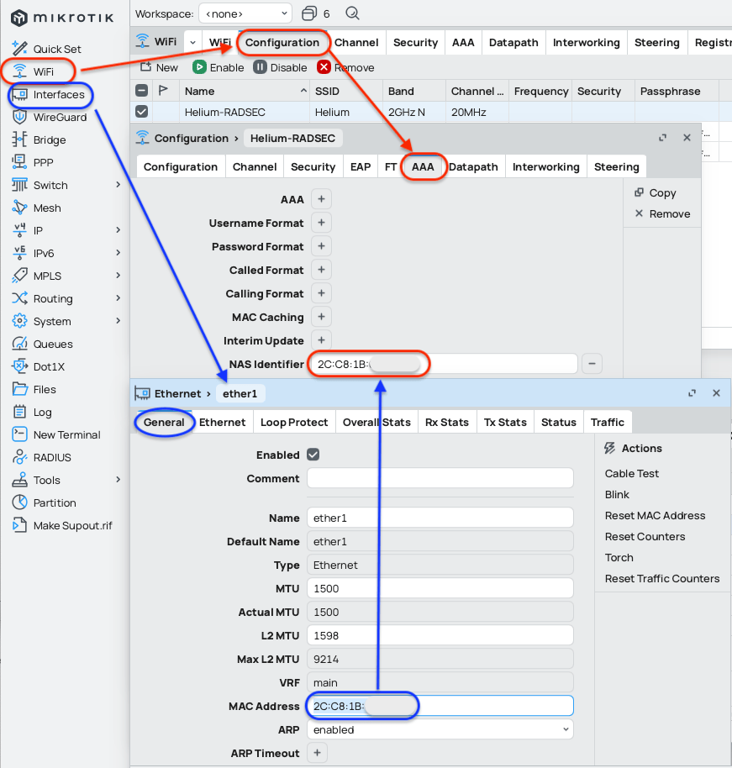Image resolution: width=732 pixels, height=768 pixels.
Task: Open the Bridge sidebar item
Action: (x=49, y=140)
